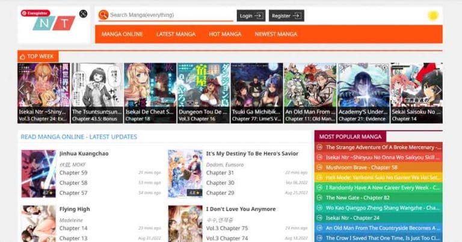
Task: Open Flying High Chapter 13
Action: pyautogui.click(x=73, y=238)
